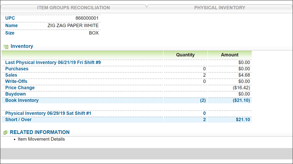
Task: Select the Purchases row label
Action: pos(17,69)
